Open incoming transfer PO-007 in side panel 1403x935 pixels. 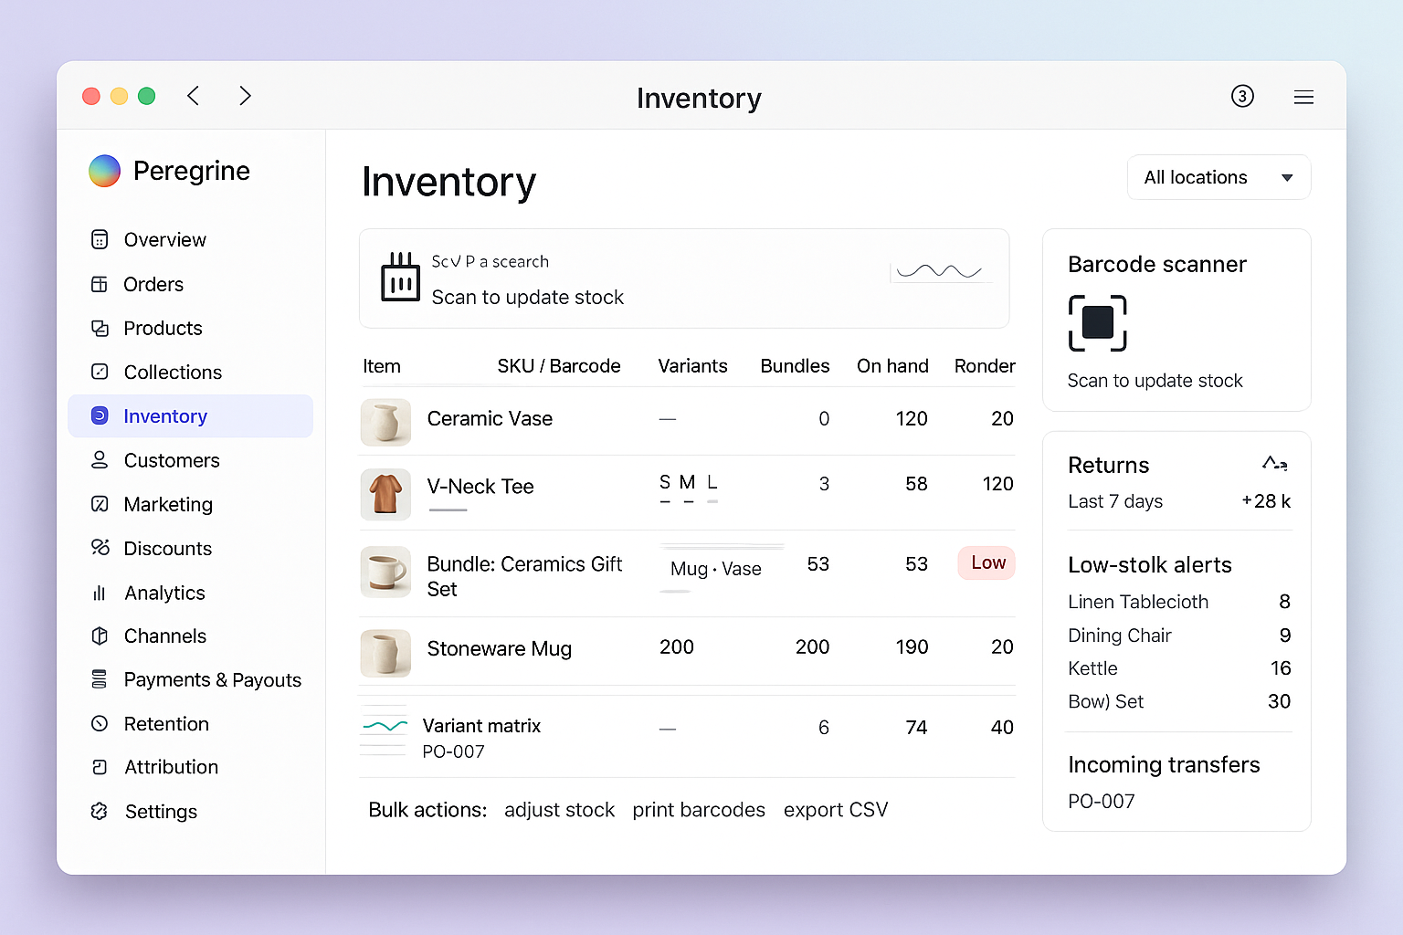1101,801
